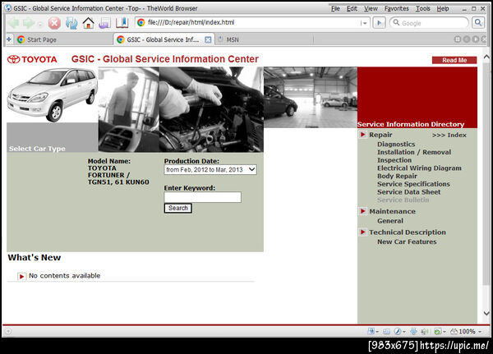Viewport: 493px width, 354px height.
Task: Open the File menu
Action: coord(335,8)
